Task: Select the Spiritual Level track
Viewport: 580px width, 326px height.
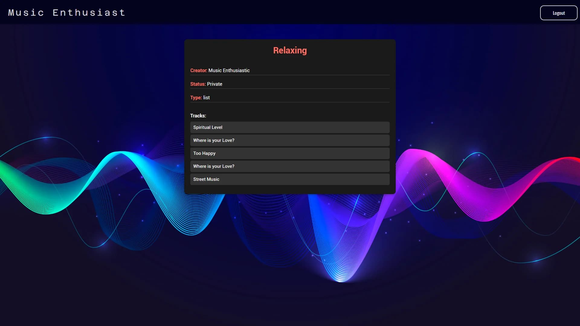Action: coord(208,127)
